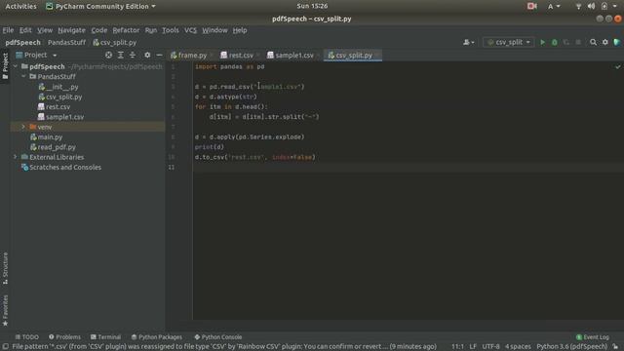Close the frame.py tab
Image resolution: width=624 pixels, height=351 pixels.
pos(212,56)
